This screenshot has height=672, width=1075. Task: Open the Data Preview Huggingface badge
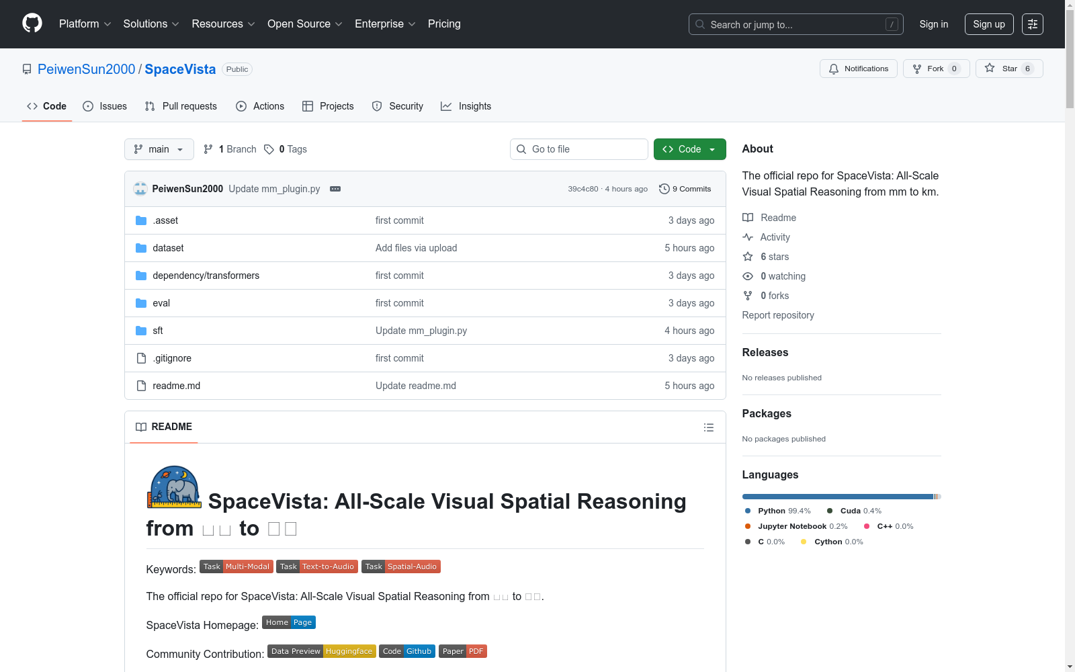coord(322,651)
